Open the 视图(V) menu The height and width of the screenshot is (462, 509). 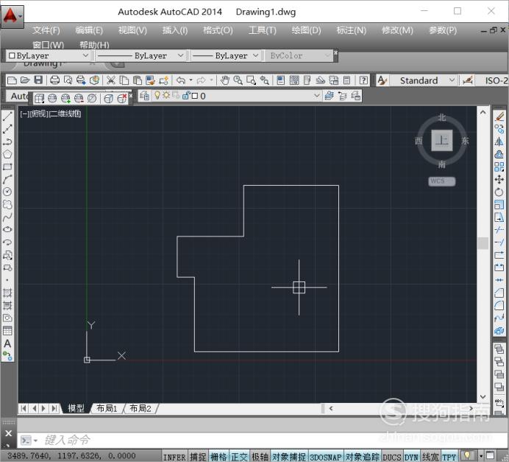coord(132,30)
